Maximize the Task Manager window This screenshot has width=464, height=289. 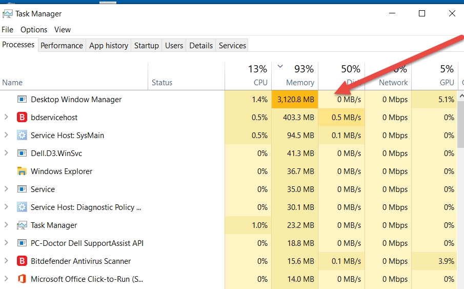point(422,13)
